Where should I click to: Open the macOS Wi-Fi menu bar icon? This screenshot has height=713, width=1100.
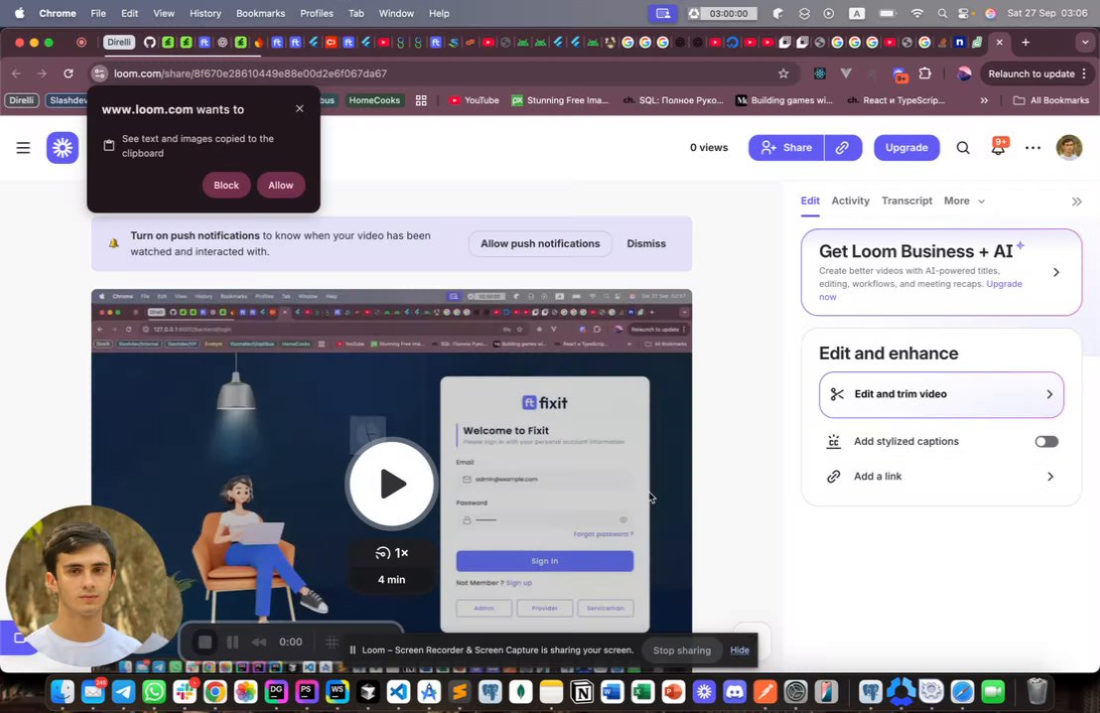pos(917,13)
